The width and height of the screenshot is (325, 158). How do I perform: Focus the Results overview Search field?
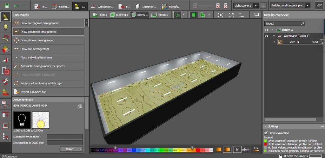point(284,23)
